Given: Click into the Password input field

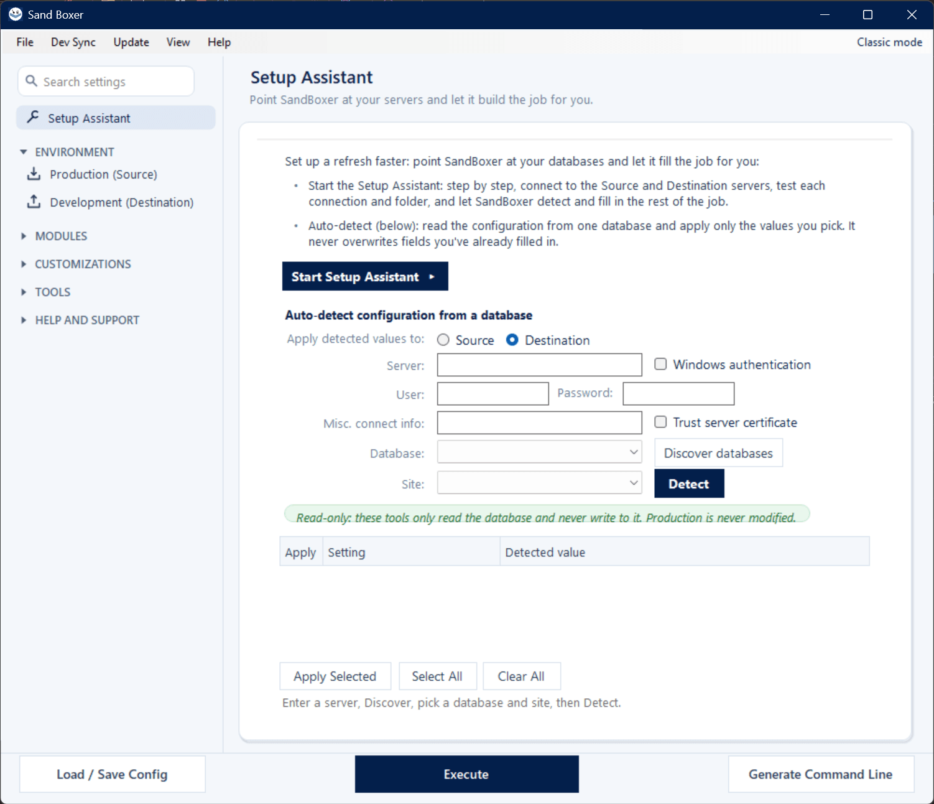Looking at the screenshot, I should coord(679,394).
